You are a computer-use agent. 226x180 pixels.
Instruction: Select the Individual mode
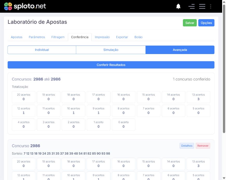point(42,50)
